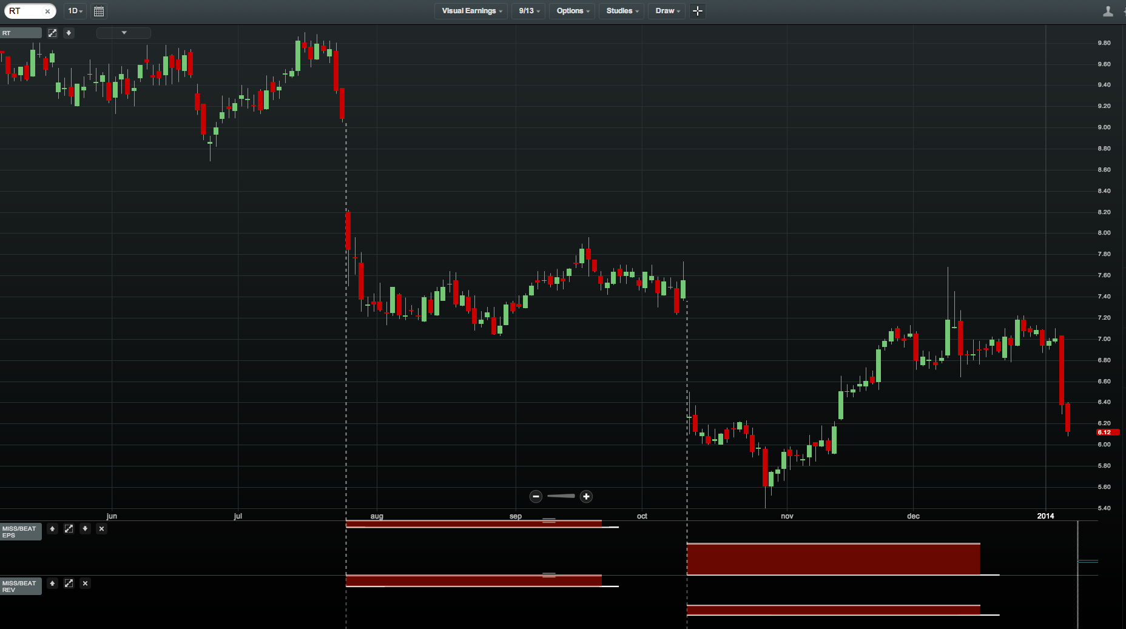Viewport: 1126px width, 629px height.
Task: Click the chart zoom slider bar
Action: (561, 496)
